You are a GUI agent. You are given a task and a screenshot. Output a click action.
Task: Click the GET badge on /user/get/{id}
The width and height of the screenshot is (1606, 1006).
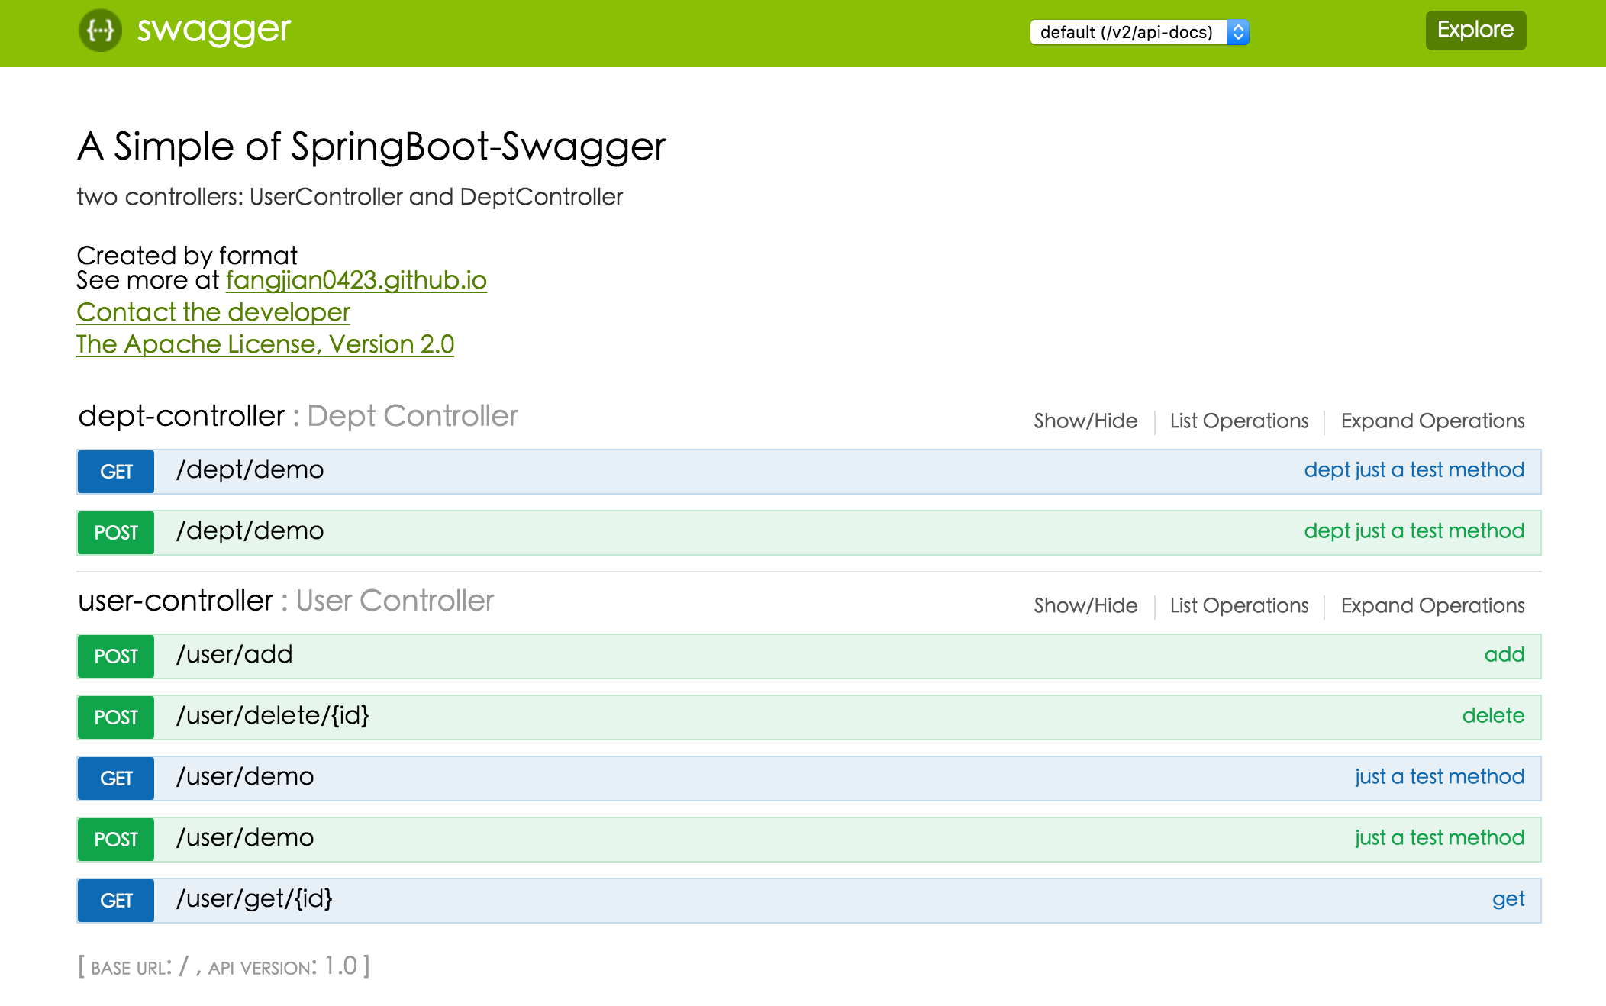pyautogui.click(x=114, y=901)
